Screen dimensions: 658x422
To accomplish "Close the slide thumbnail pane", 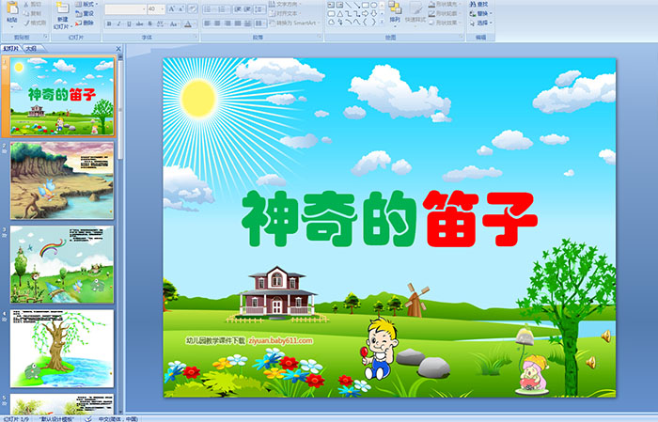I will click(119, 47).
